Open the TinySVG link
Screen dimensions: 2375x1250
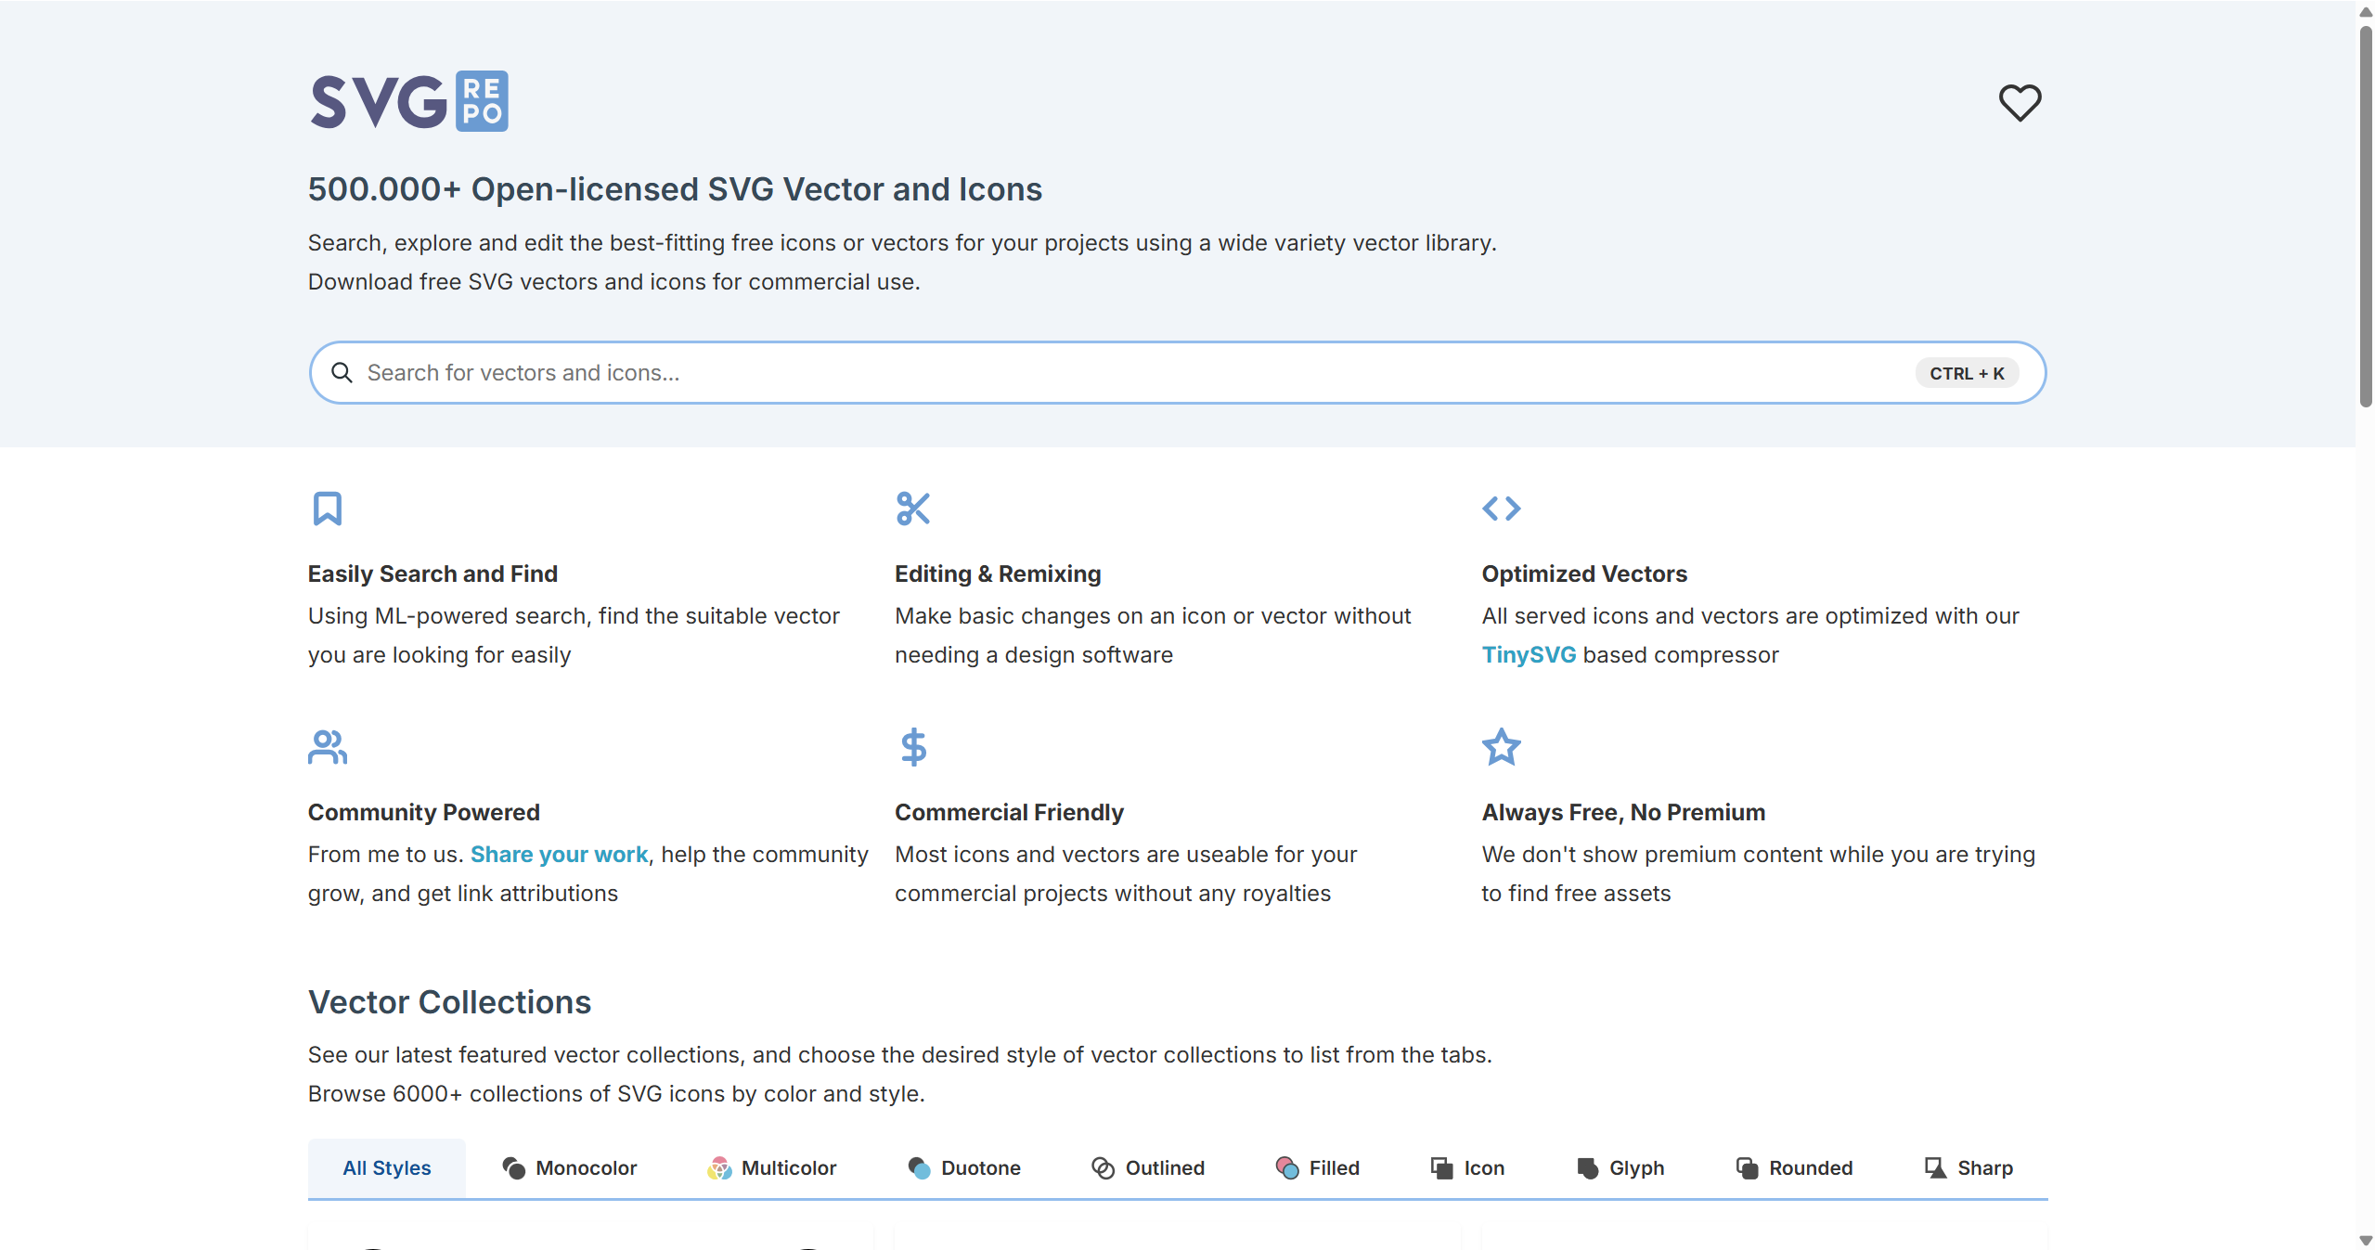point(1528,655)
